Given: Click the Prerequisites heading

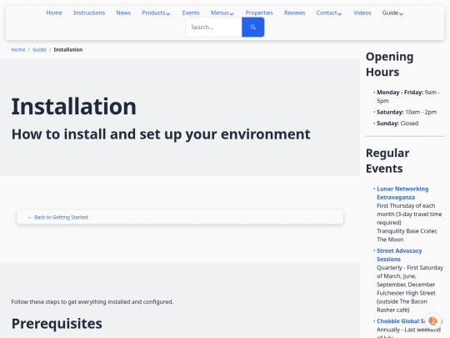Looking at the screenshot, I should coord(57,323).
